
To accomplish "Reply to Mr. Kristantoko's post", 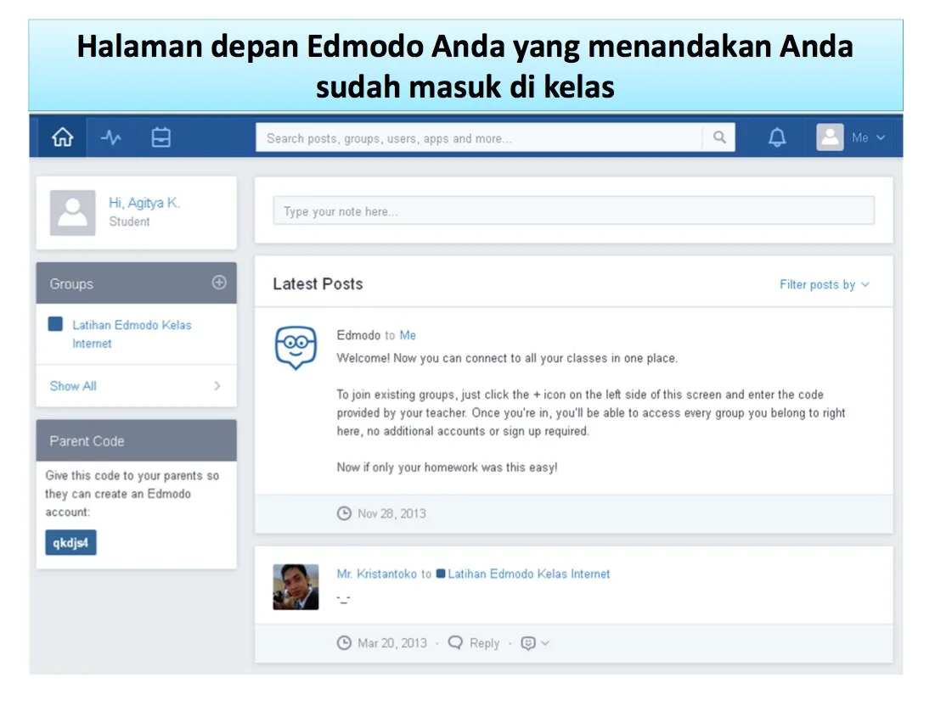I will [474, 643].
